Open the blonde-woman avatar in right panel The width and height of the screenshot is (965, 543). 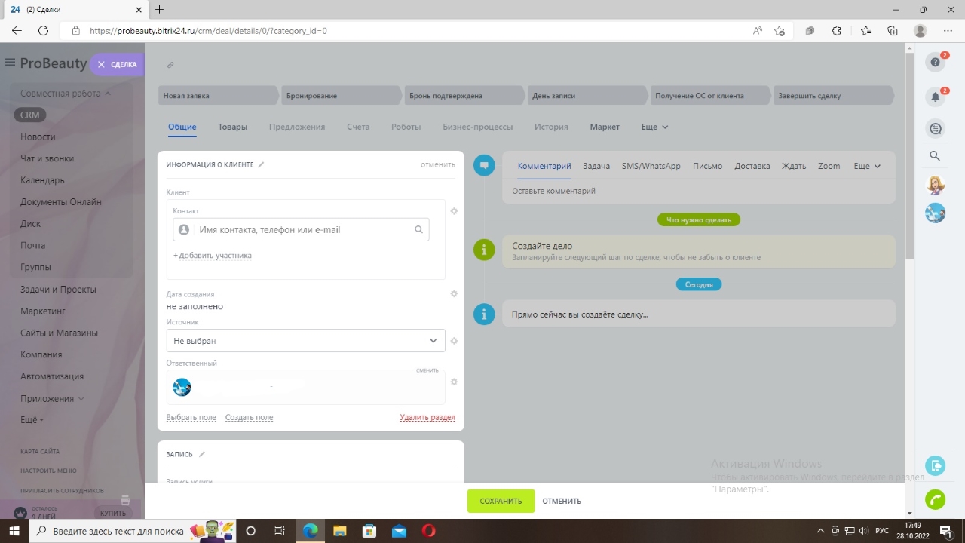pyautogui.click(x=936, y=185)
